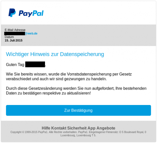This screenshot has height=143, width=157.
Task: Click the Zur Bestätigung button
Action: tap(78, 110)
